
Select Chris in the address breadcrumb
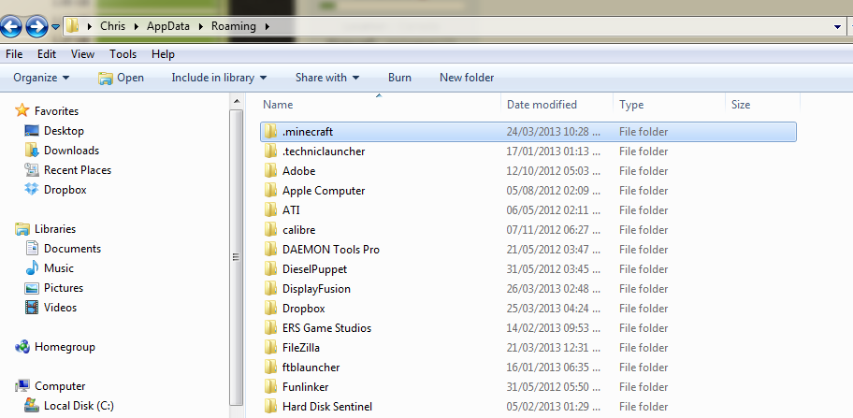[x=112, y=26]
